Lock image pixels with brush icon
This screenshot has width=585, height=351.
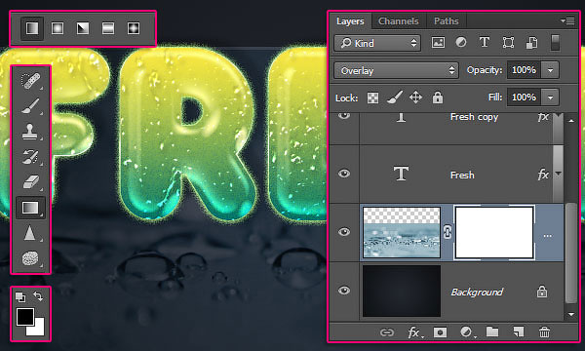tap(395, 97)
